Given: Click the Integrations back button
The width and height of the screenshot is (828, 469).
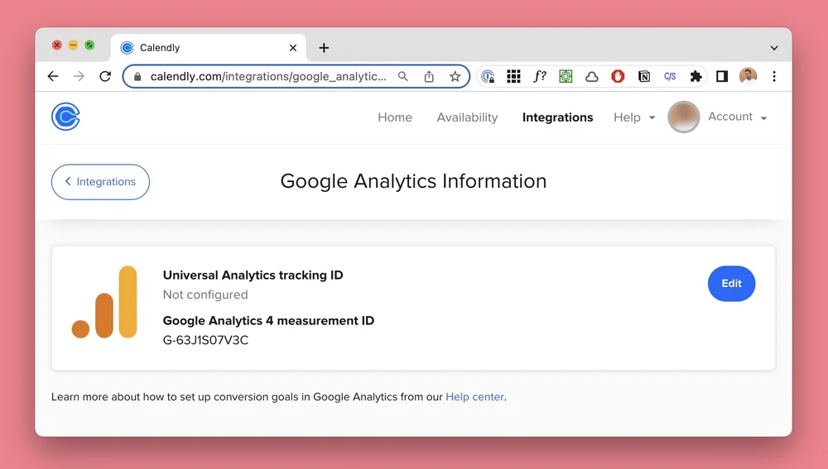Looking at the screenshot, I should click(x=100, y=181).
